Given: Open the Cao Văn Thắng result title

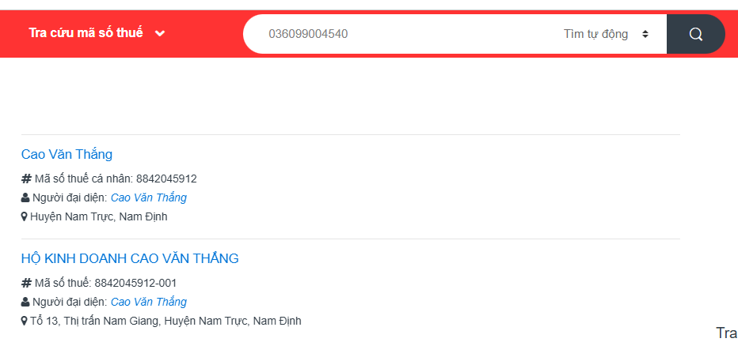Looking at the screenshot, I should (67, 154).
